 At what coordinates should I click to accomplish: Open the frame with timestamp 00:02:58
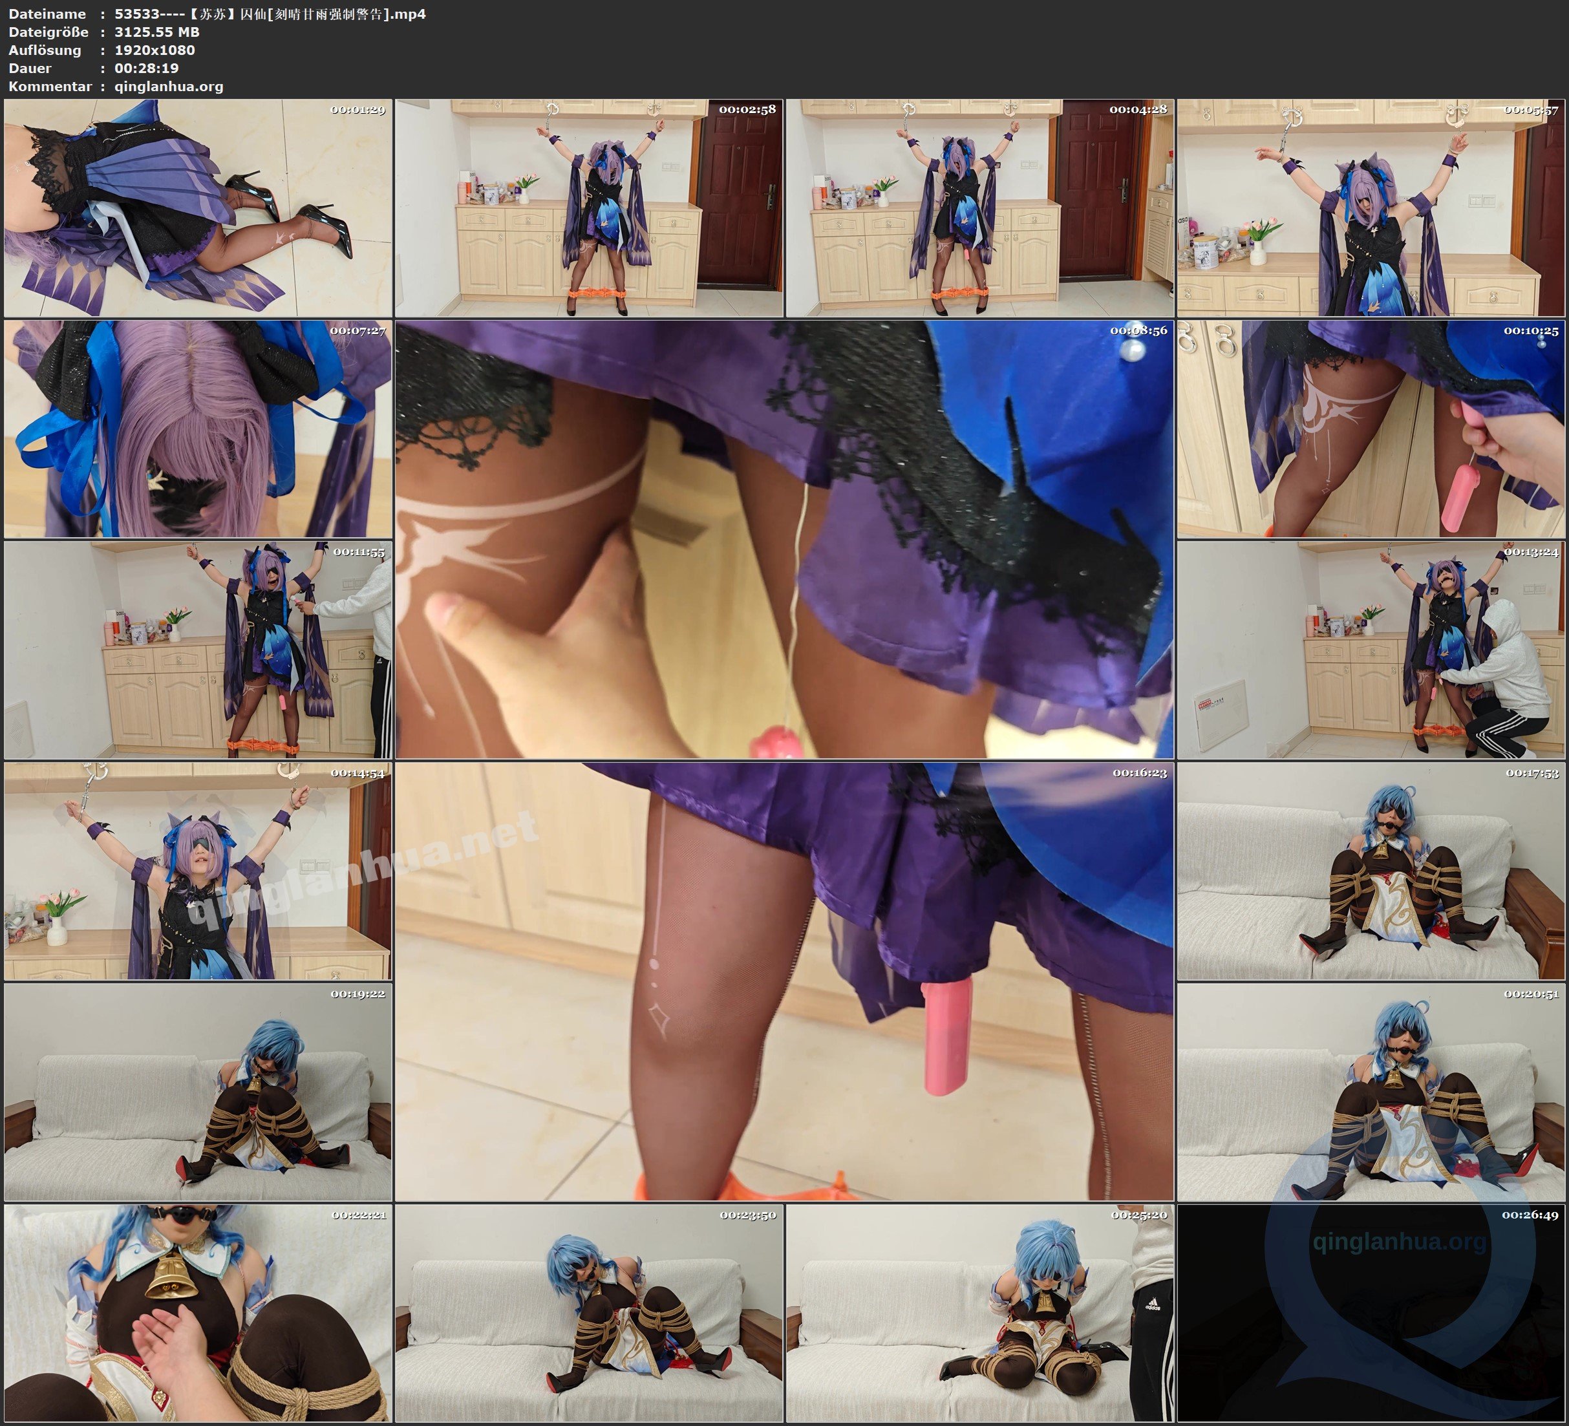pos(589,208)
